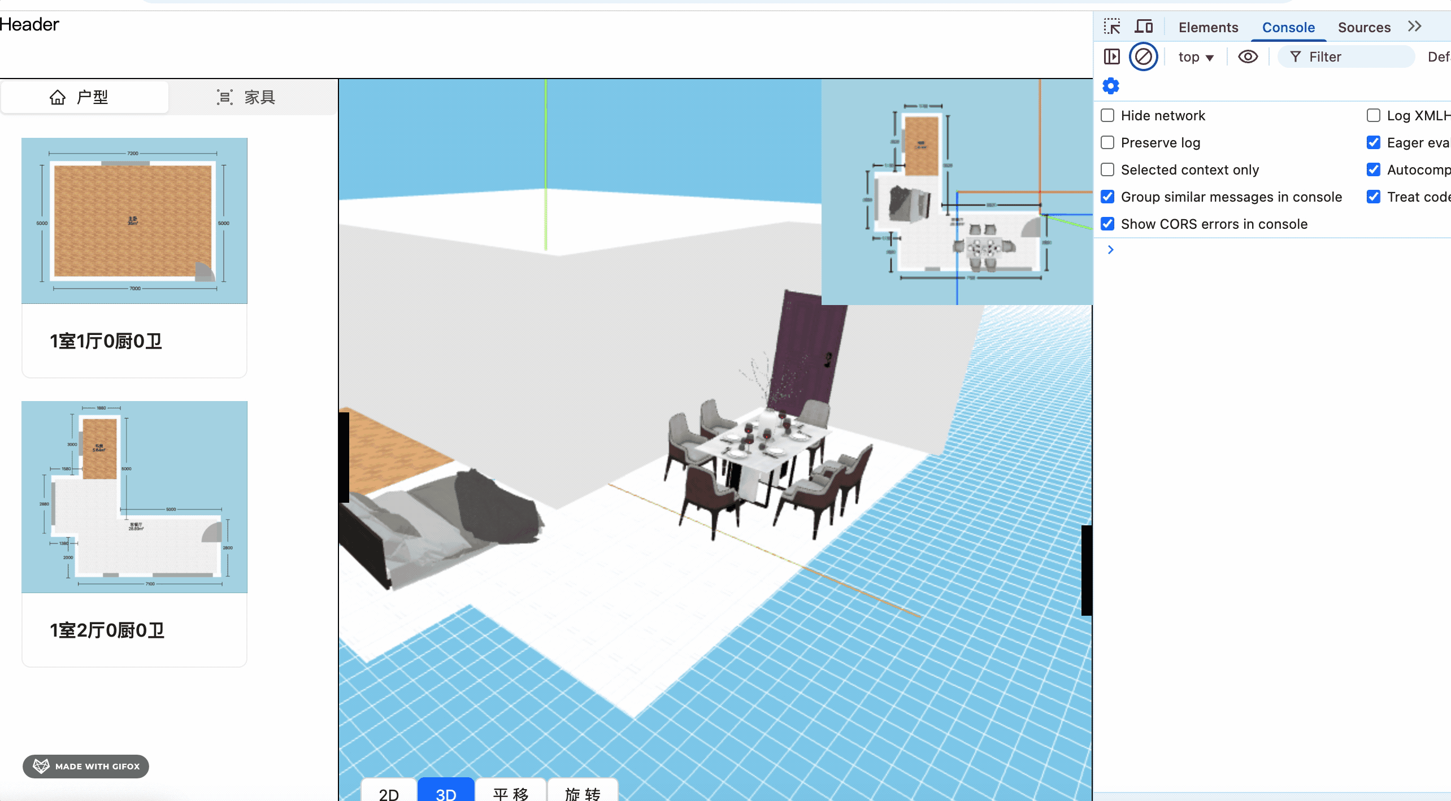Click the house icon beside 户型
The width and height of the screenshot is (1451, 801).
58,97
